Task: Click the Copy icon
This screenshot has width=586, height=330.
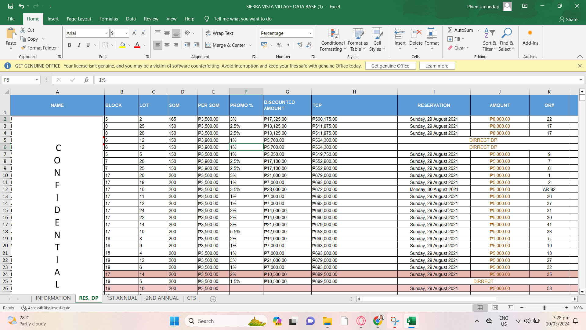Action: click(23, 39)
